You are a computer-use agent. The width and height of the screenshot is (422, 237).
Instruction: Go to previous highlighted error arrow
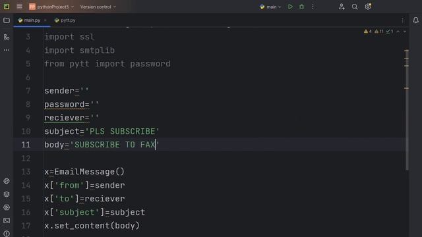[398, 32]
